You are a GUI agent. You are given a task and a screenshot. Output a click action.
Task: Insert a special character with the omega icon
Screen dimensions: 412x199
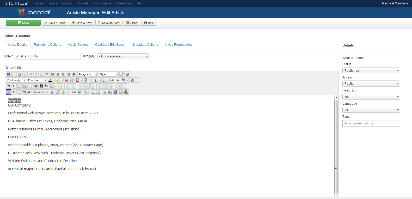pyautogui.click(x=132, y=80)
